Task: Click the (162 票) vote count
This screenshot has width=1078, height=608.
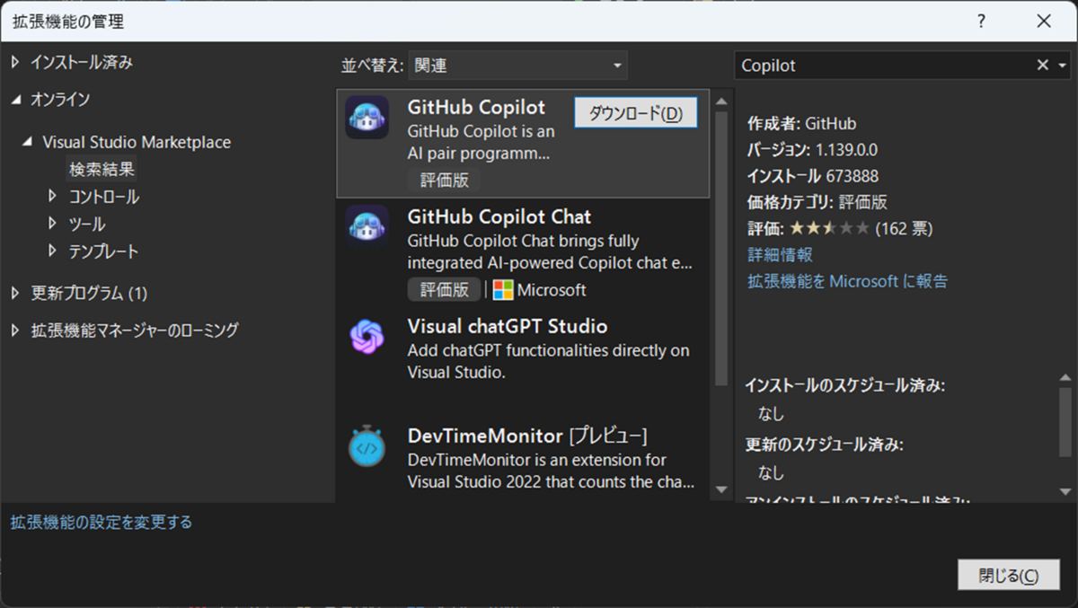Action: click(x=904, y=229)
